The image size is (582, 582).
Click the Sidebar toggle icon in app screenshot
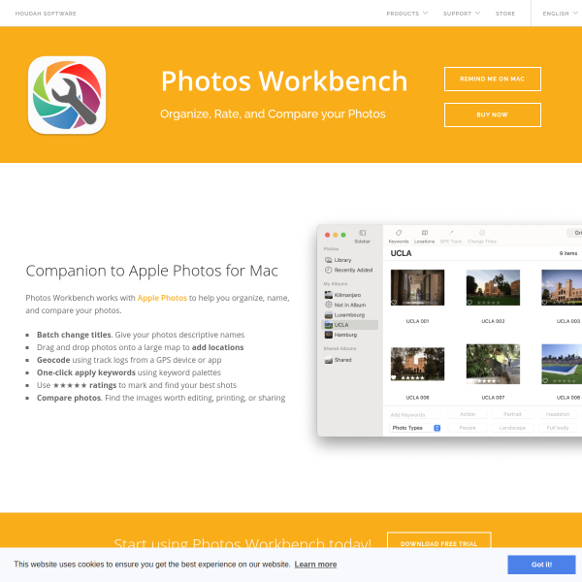(362, 233)
